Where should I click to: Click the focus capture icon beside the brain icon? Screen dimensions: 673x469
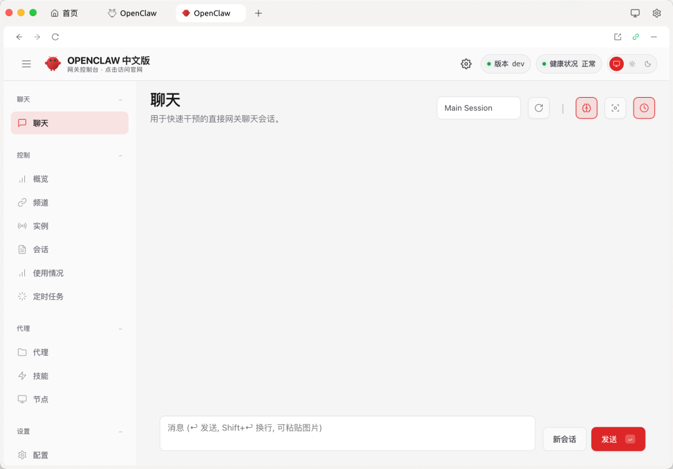click(x=615, y=108)
